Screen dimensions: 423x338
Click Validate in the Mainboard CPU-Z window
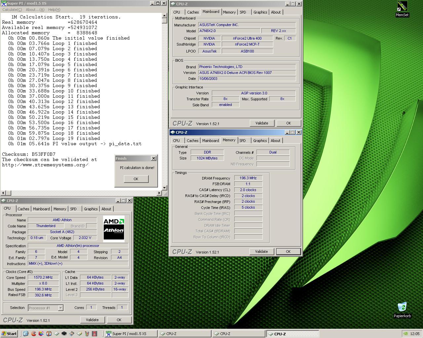point(262,123)
